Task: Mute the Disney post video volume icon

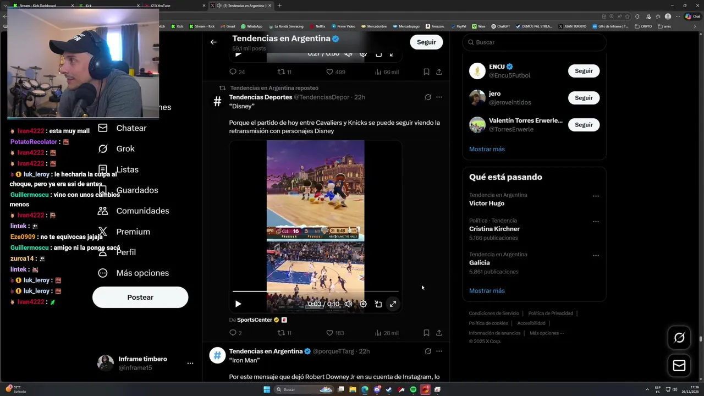Action: pos(348,304)
